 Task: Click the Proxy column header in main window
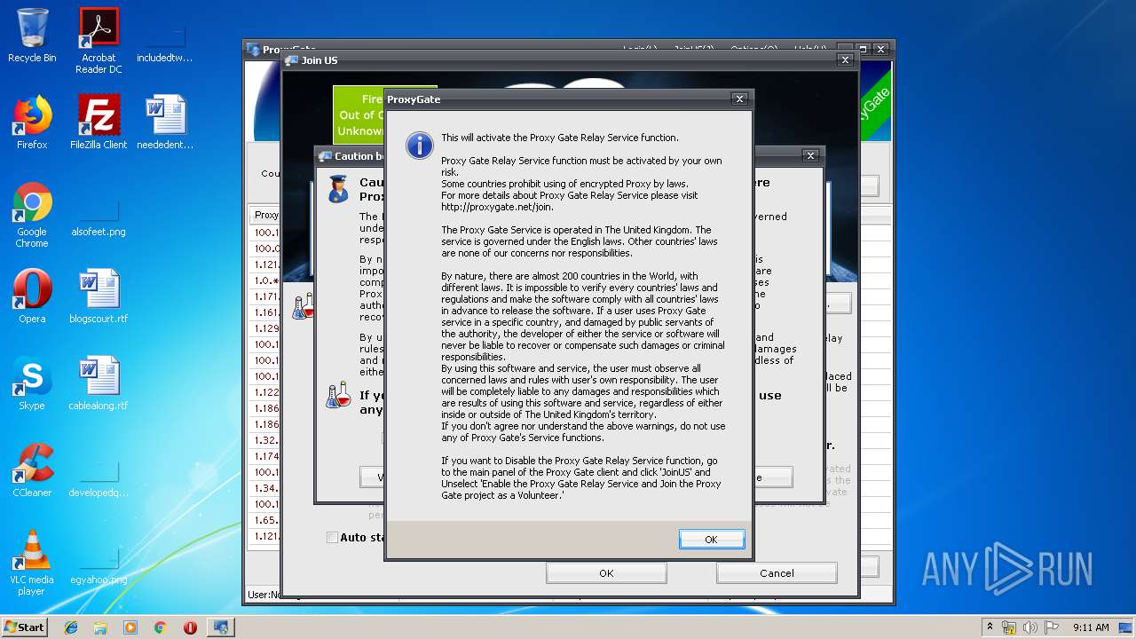(x=266, y=215)
